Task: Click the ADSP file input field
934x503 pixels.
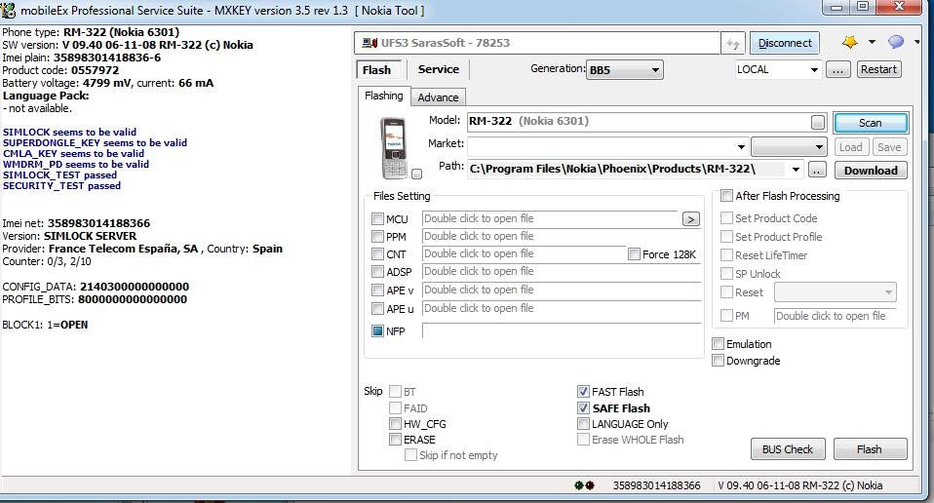Action: tap(562, 271)
